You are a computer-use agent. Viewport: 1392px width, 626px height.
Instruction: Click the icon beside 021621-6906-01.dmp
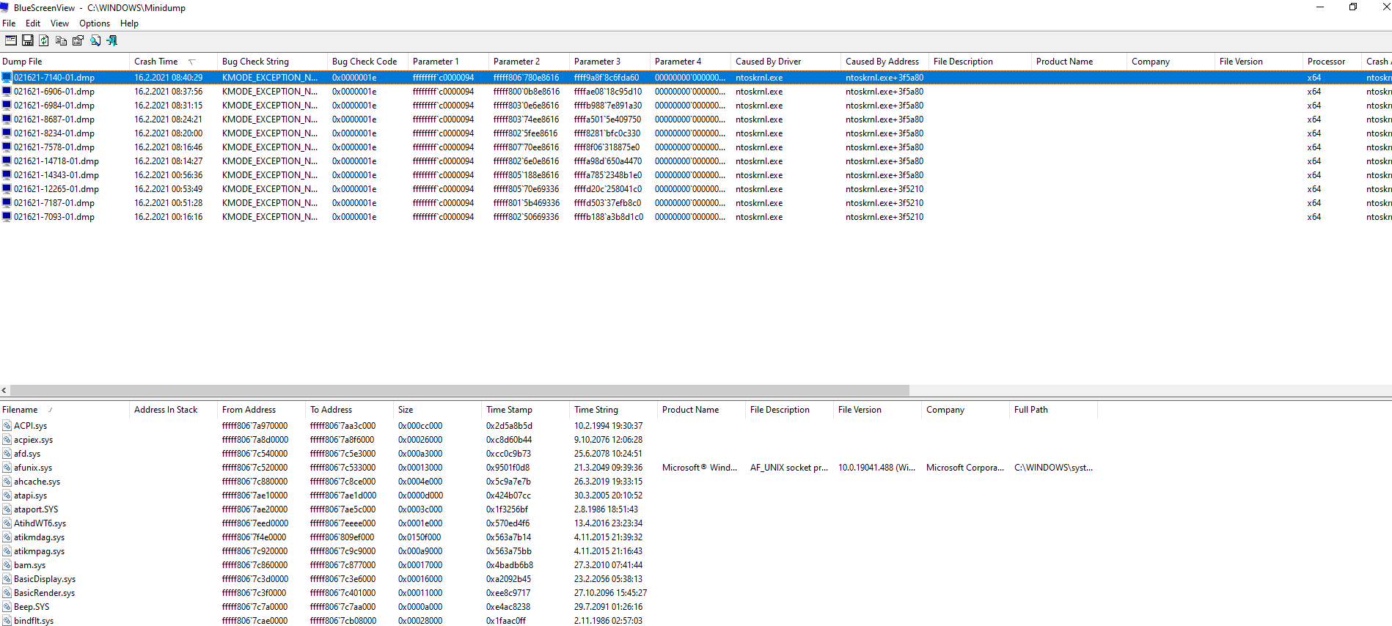pos(7,92)
